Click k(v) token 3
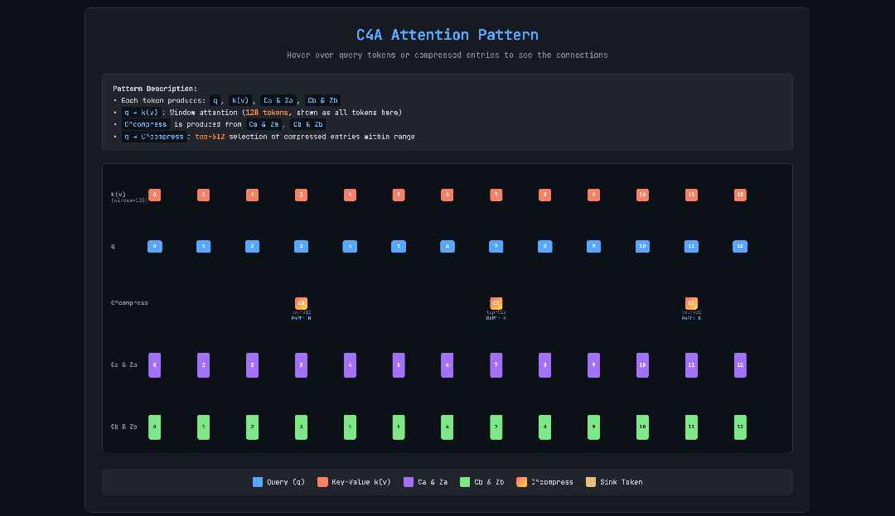This screenshot has width=895, height=516. [x=302, y=195]
